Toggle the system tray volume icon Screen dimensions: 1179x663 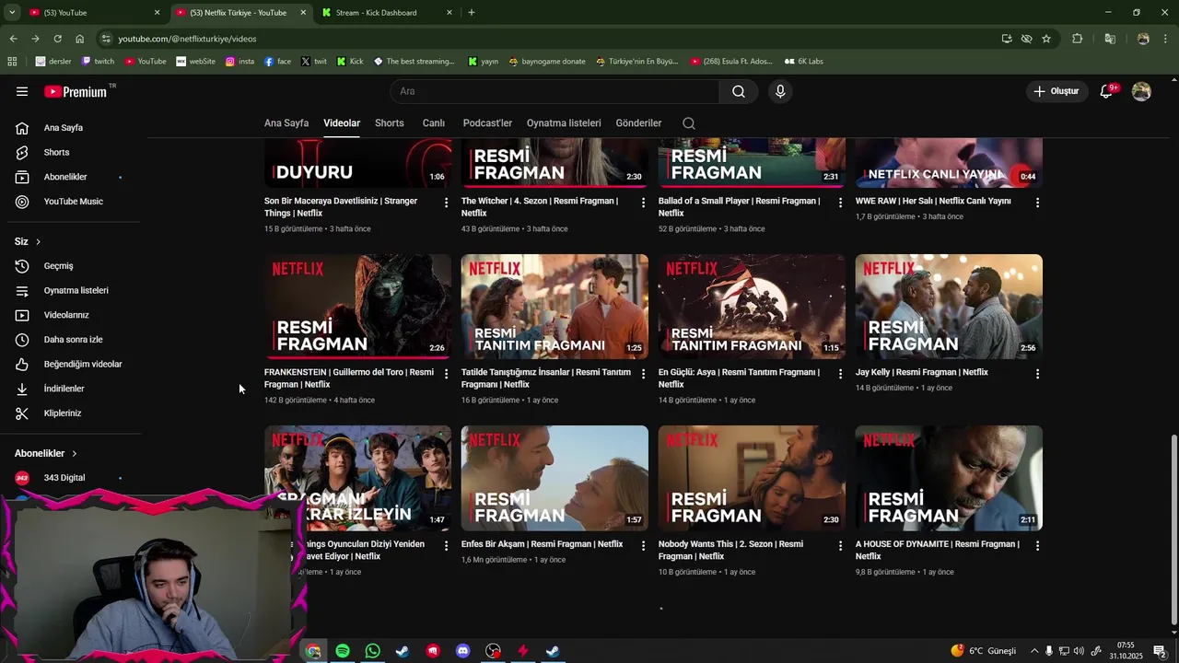click(x=1079, y=651)
